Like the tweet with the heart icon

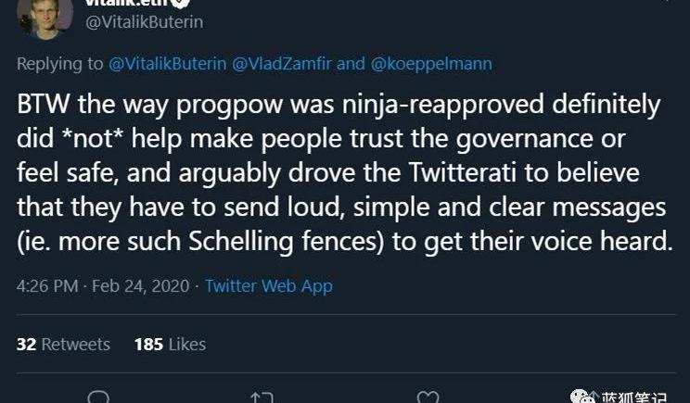click(x=428, y=397)
